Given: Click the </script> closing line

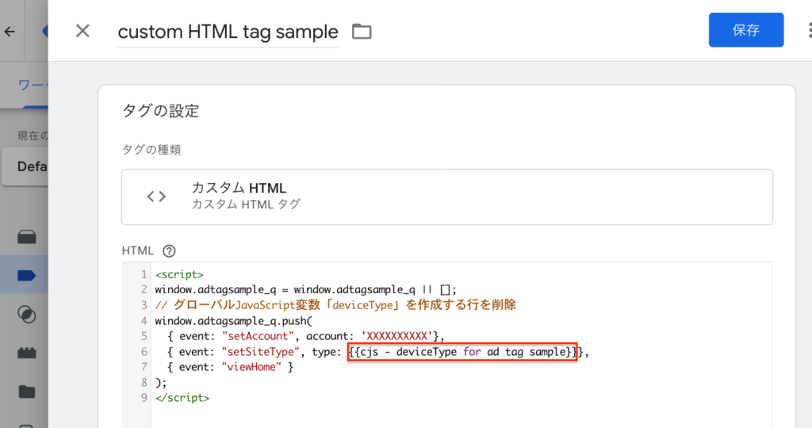Looking at the screenshot, I should [x=182, y=398].
